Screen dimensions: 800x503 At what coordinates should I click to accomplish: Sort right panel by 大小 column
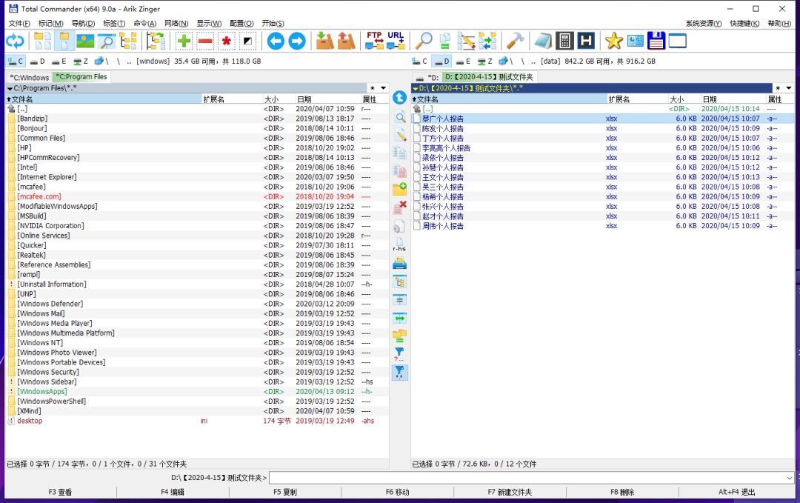coord(684,99)
